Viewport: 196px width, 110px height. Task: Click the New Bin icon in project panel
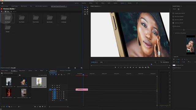point(40,107)
